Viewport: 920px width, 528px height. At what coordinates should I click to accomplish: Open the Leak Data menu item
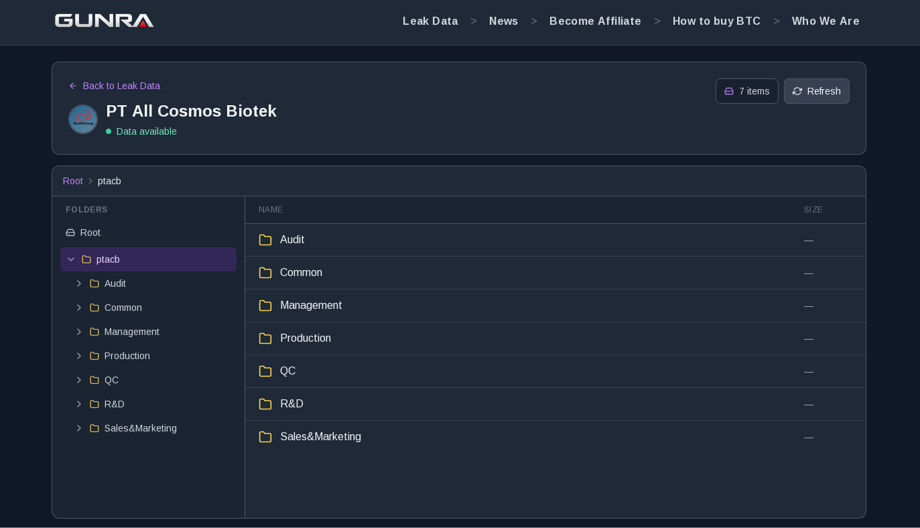(430, 21)
